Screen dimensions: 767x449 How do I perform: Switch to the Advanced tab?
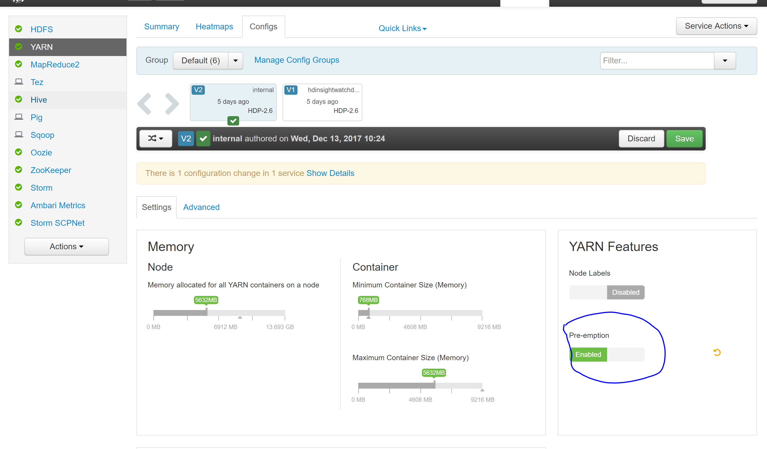(x=201, y=207)
